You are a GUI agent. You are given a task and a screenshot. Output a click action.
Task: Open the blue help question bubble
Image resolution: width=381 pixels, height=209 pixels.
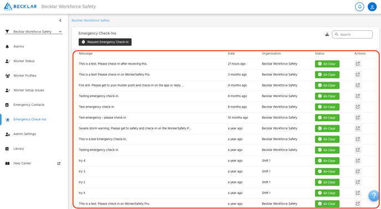coord(374,196)
